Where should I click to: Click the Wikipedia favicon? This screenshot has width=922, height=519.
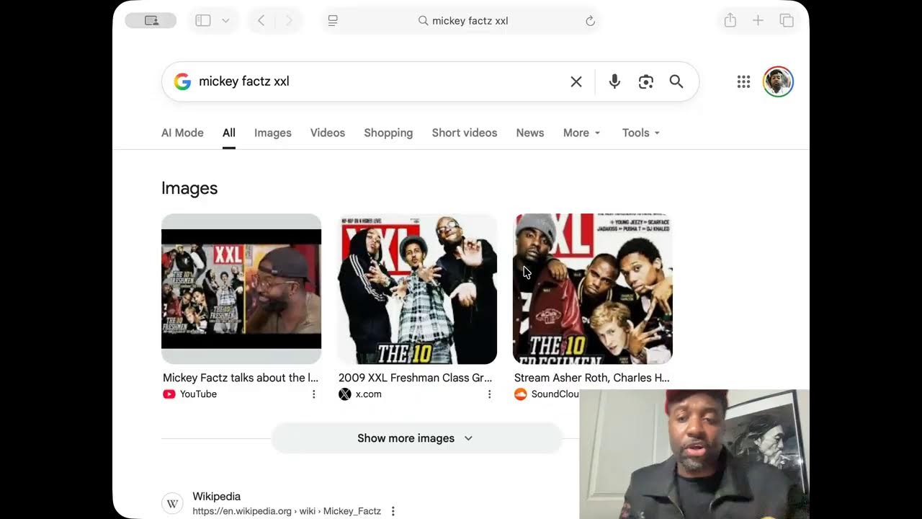point(172,504)
